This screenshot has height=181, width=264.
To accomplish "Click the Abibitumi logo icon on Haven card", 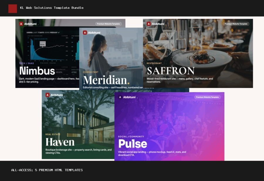I will (48, 95).
